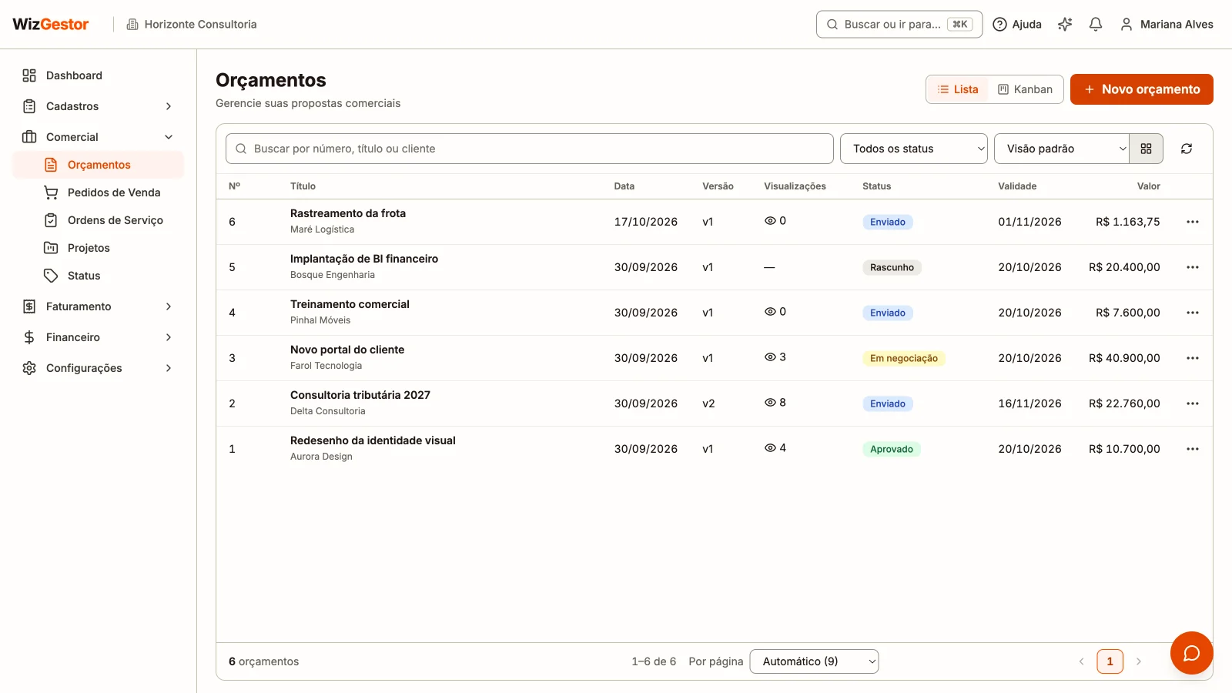
Task: Select page 1 in pagination
Action: (x=1110, y=661)
